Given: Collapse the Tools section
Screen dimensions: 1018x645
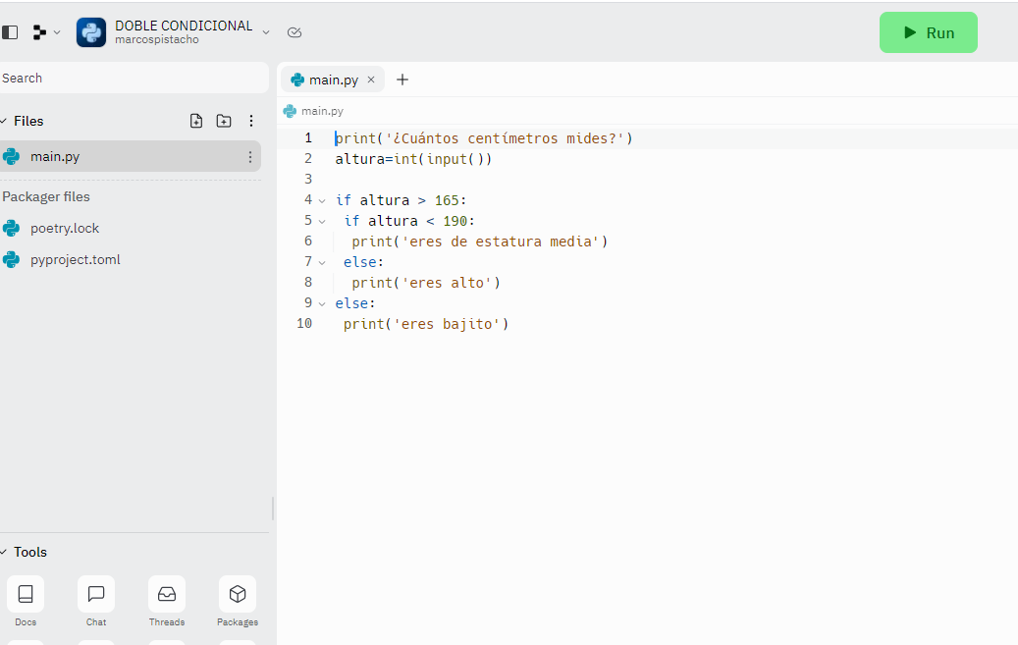Looking at the screenshot, I should click(x=4, y=552).
